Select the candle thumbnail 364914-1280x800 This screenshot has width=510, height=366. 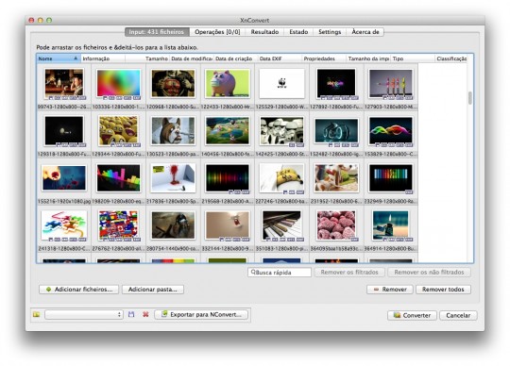click(x=391, y=225)
